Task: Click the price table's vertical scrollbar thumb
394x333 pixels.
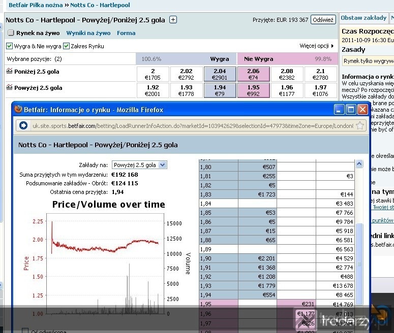Action: (x=359, y=264)
